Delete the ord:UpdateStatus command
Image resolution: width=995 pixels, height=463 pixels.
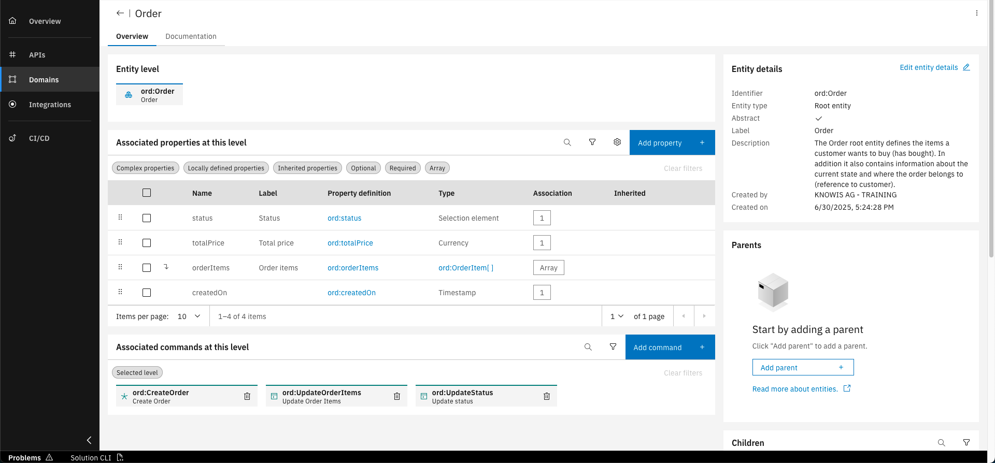click(x=547, y=396)
